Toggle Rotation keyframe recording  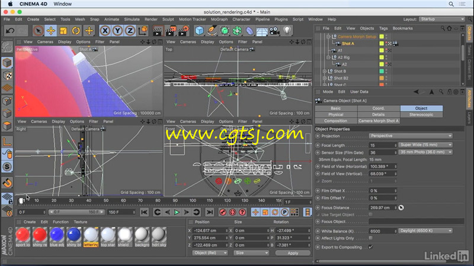tap(275, 212)
